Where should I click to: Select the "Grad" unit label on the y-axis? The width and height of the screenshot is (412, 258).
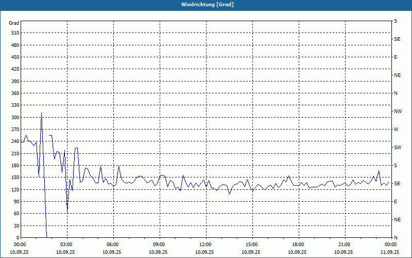(x=14, y=23)
